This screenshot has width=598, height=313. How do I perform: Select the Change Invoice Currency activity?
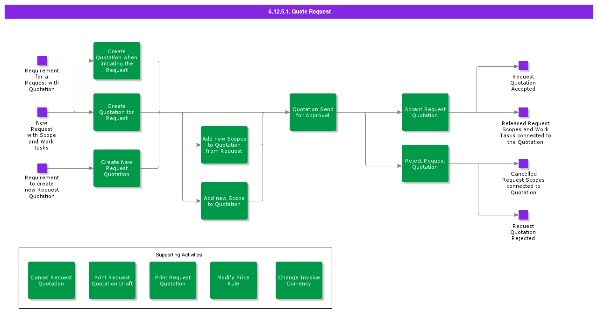(299, 280)
